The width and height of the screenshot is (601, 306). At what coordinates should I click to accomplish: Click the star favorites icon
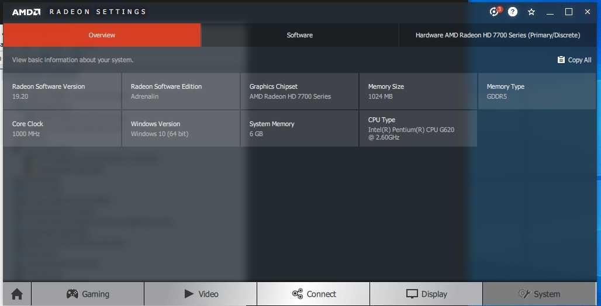(x=531, y=12)
